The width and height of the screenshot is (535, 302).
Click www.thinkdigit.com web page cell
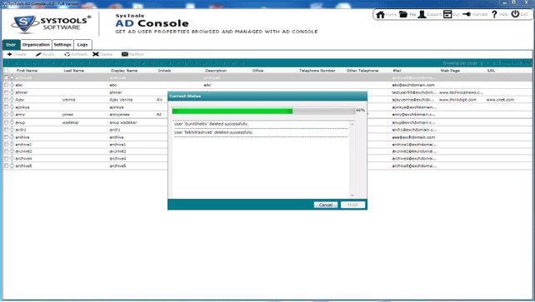[x=457, y=100]
